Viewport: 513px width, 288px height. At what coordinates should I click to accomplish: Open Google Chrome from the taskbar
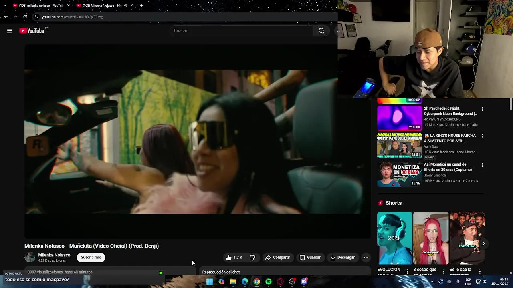pos(256,282)
